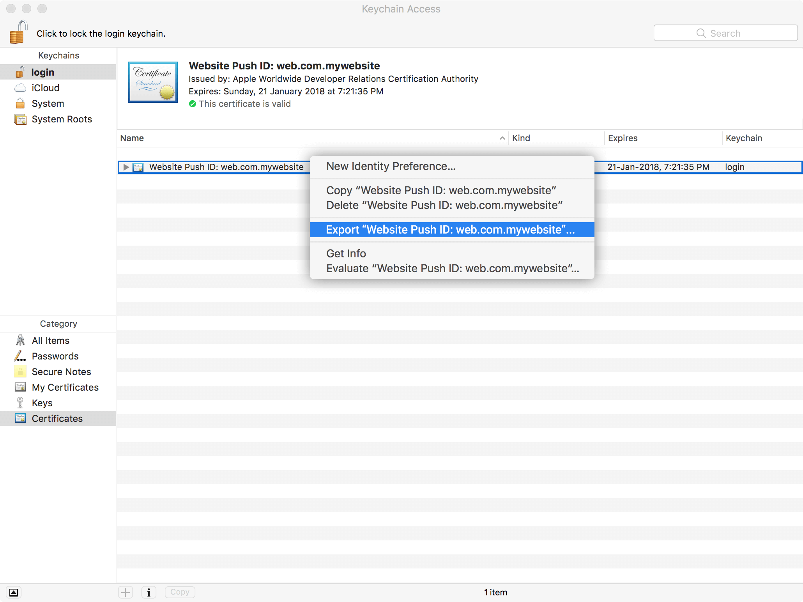Show the All Items category
Image resolution: width=803 pixels, height=602 pixels.
click(50, 341)
